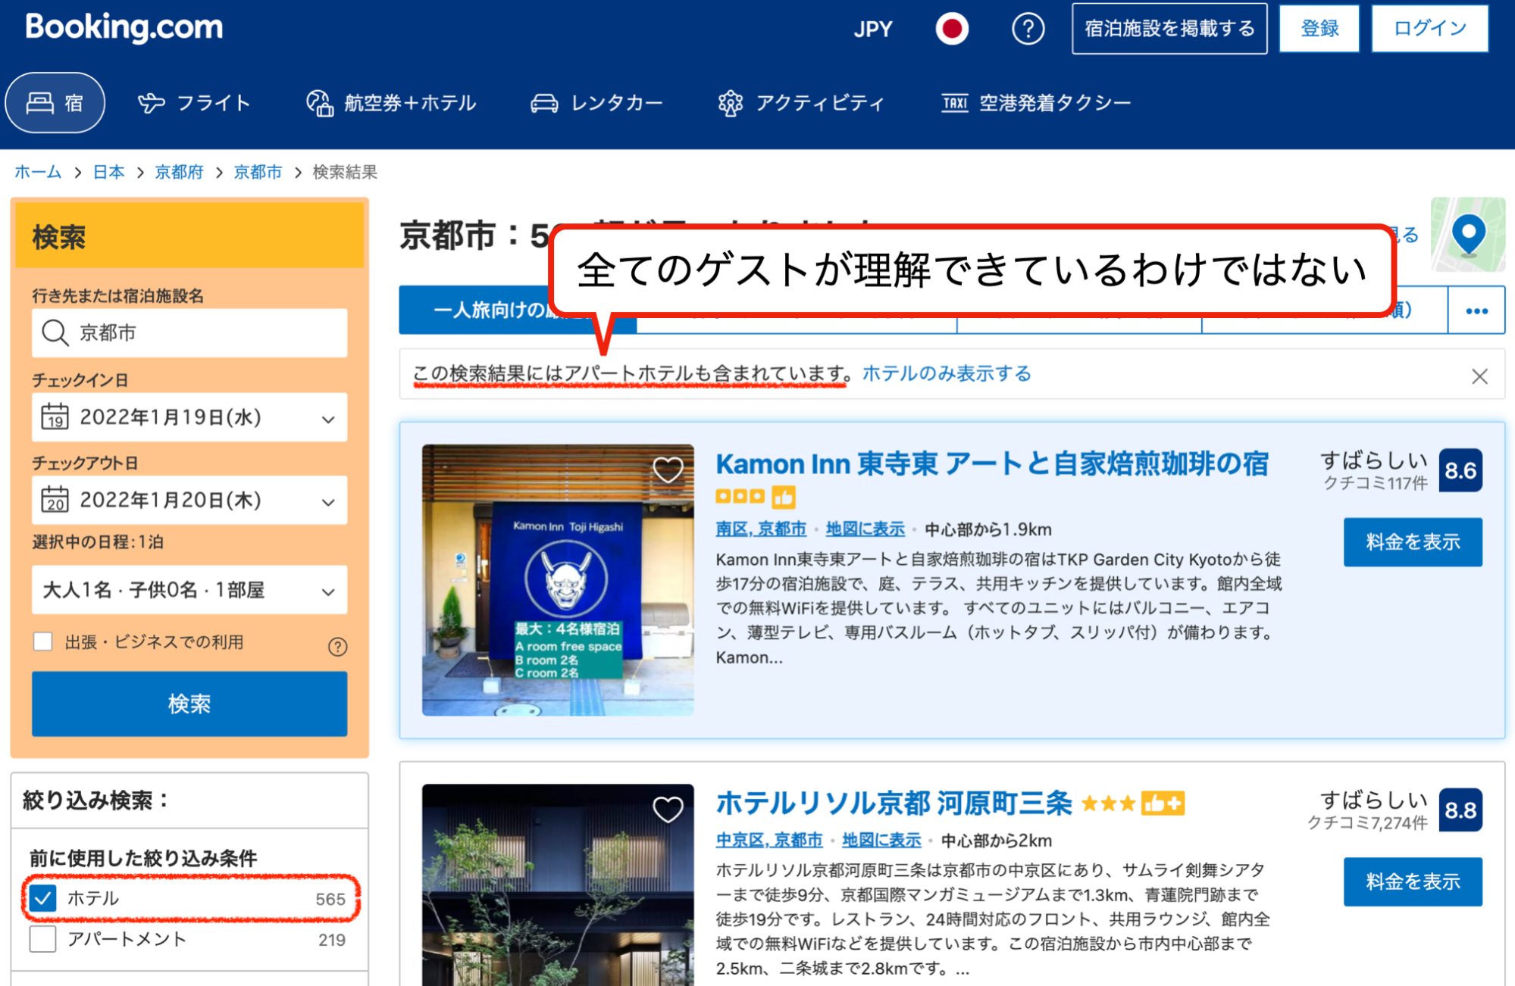Viewport: 1515px width, 986px height.
Task: Expand the check-out date dropdown
Action: [189, 500]
